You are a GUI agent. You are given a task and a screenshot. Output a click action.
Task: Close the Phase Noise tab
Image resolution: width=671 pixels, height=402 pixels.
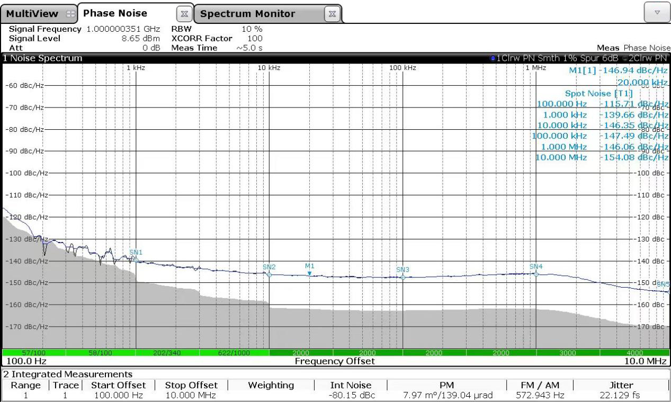pyautogui.click(x=184, y=13)
